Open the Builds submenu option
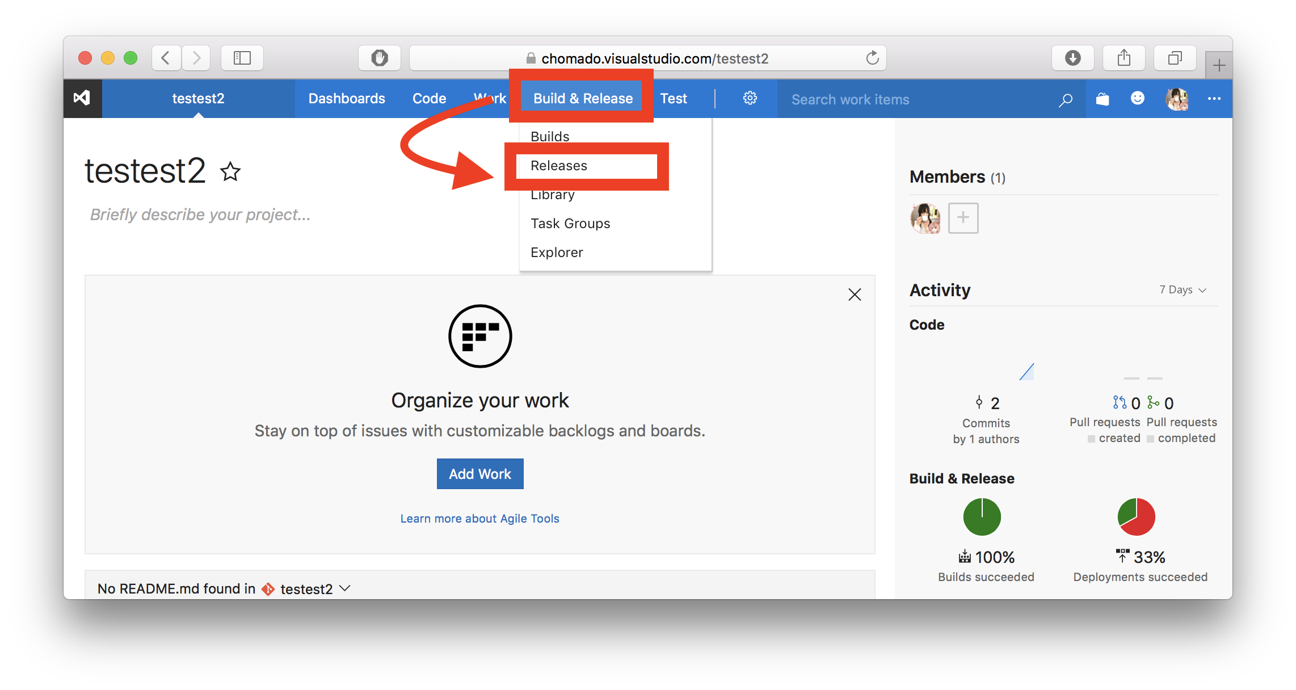The height and width of the screenshot is (690, 1296). (549, 136)
